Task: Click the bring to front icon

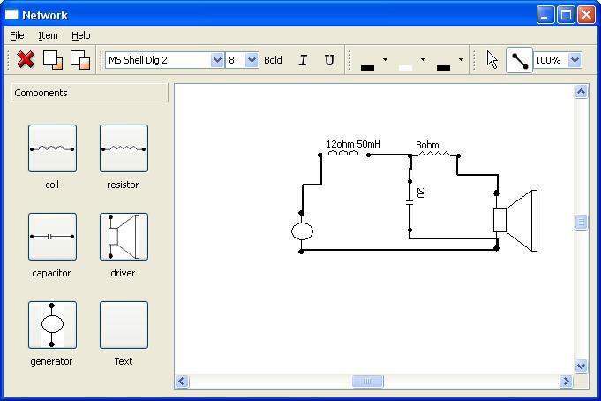Action: tap(53, 60)
